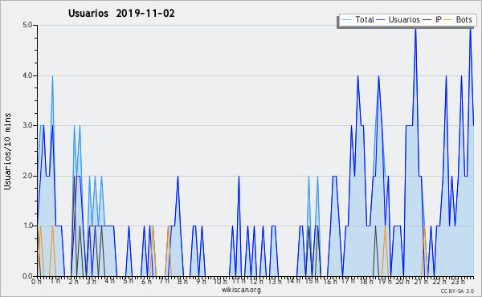Screen dimensions: 482x297
Task: Click the '11 h' x-axis label
Action: click(x=239, y=281)
